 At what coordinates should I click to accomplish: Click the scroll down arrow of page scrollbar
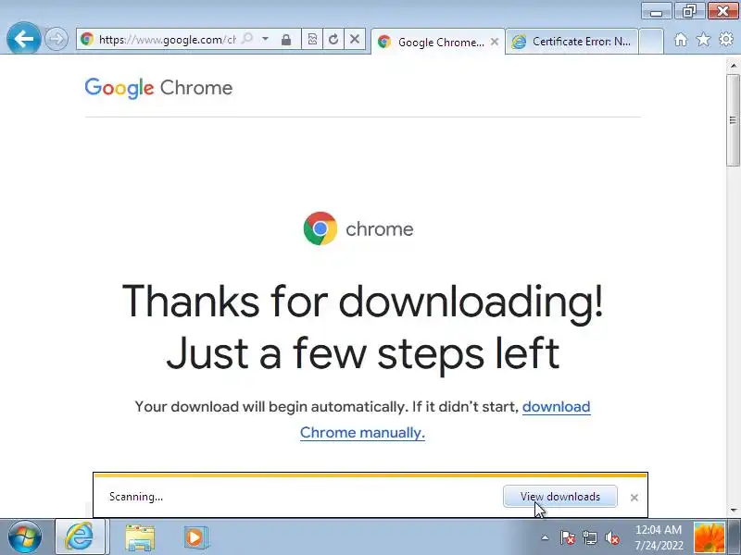734,510
